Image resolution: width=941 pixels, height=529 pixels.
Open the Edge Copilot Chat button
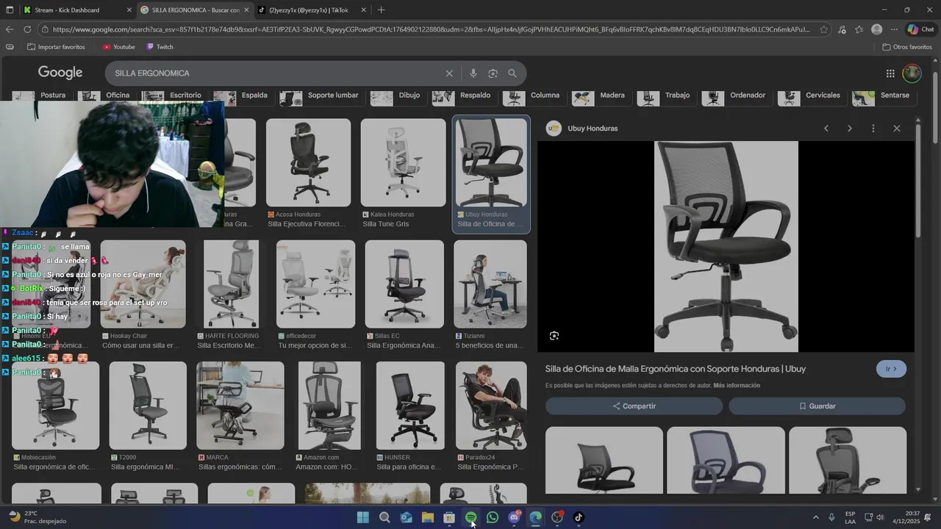pos(921,29)
